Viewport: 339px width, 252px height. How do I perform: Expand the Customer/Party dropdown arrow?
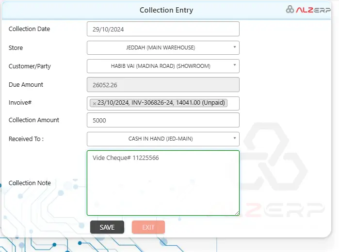tap(235, 65)
